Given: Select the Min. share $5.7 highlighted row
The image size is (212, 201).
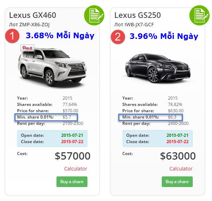Looking at the screenshot, I should tap(46, 117).
